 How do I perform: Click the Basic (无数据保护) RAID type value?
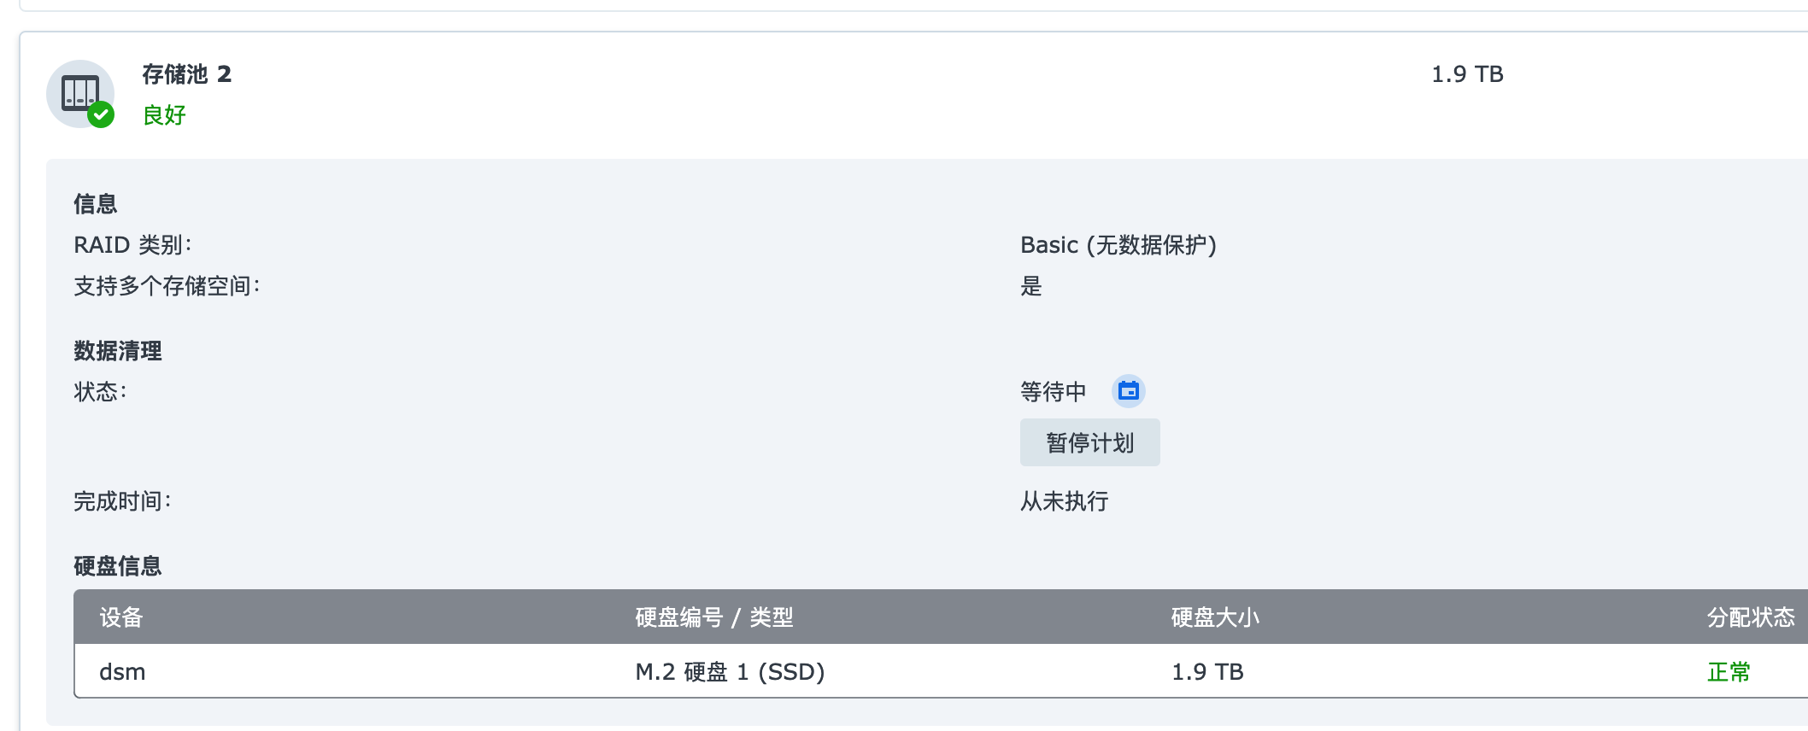pos(1118,245)
